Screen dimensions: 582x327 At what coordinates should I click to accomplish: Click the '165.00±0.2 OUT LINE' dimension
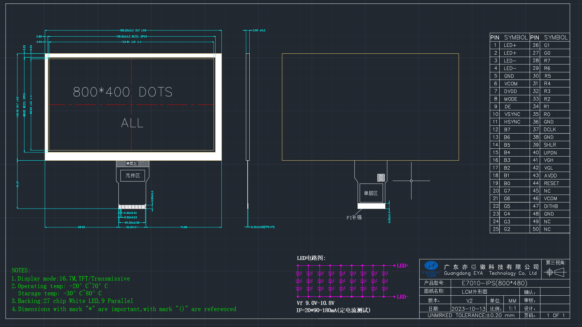133,30
